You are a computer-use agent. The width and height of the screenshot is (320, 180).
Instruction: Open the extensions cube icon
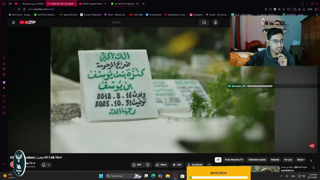click(295, 9)
